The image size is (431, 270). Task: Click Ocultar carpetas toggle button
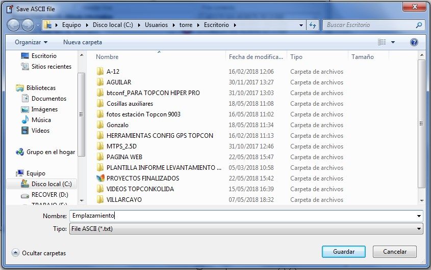39,253
